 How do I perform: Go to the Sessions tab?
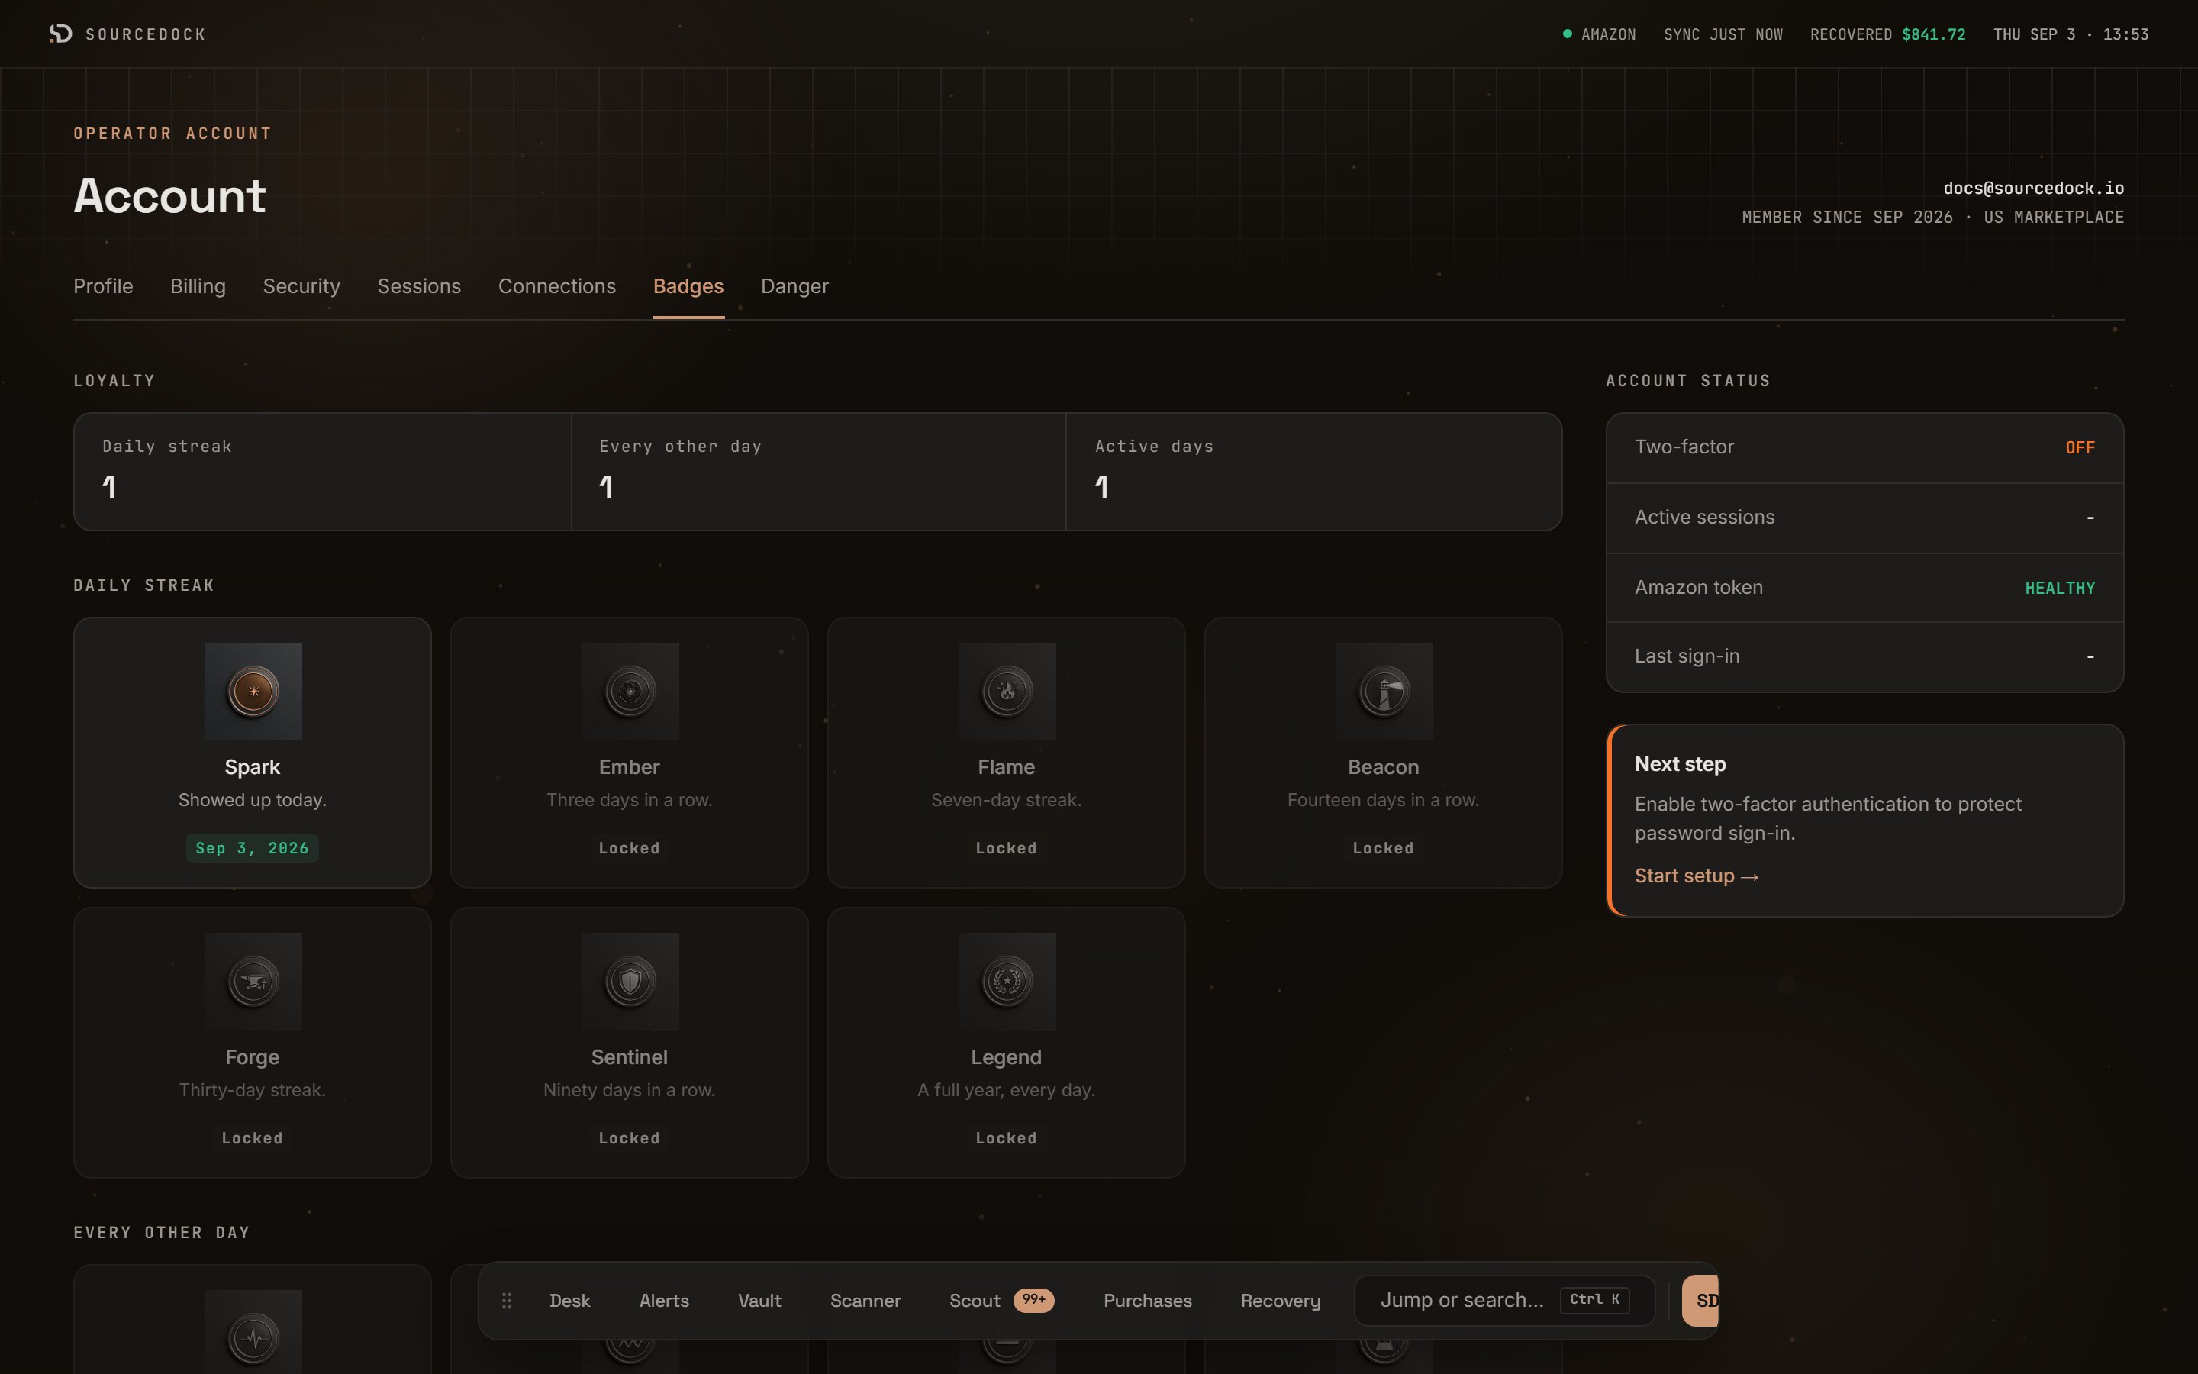tap(420, 286)
